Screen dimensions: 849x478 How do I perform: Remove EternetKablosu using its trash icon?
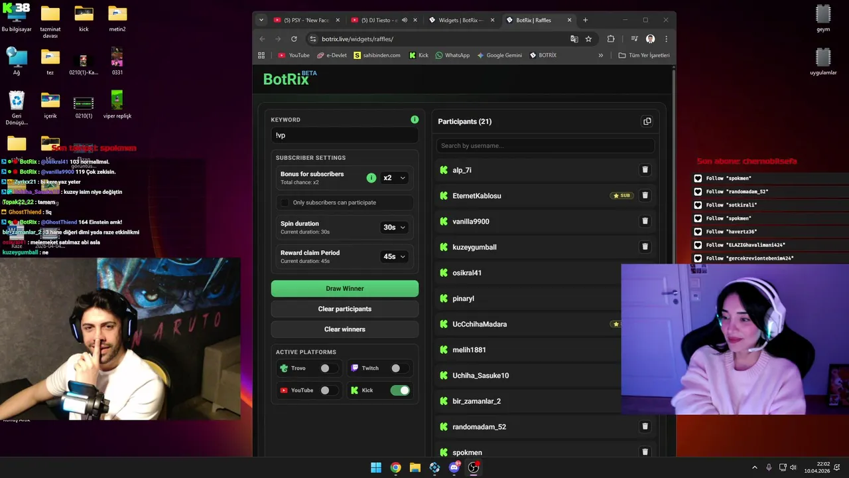645,195
